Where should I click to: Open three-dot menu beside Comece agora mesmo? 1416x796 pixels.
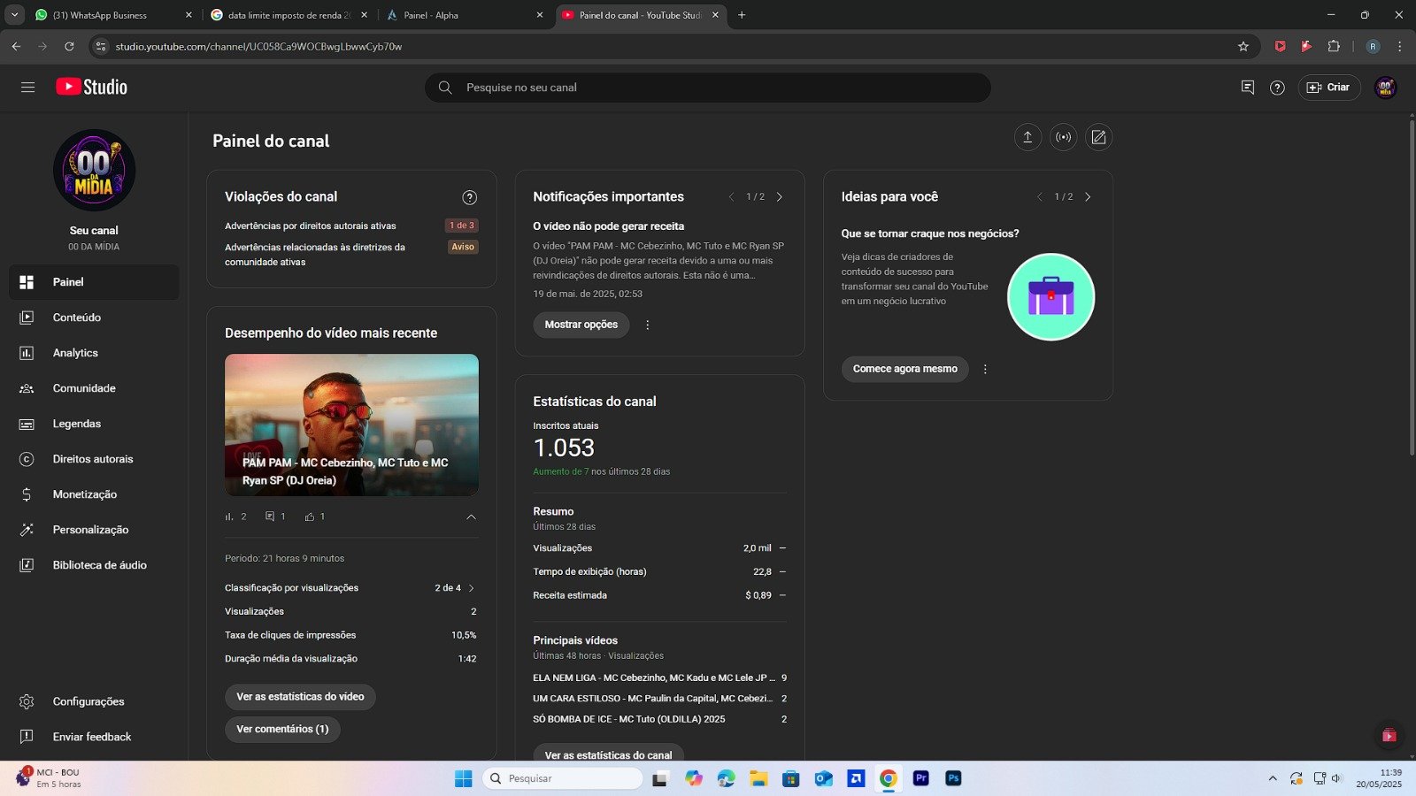(985, 369)
